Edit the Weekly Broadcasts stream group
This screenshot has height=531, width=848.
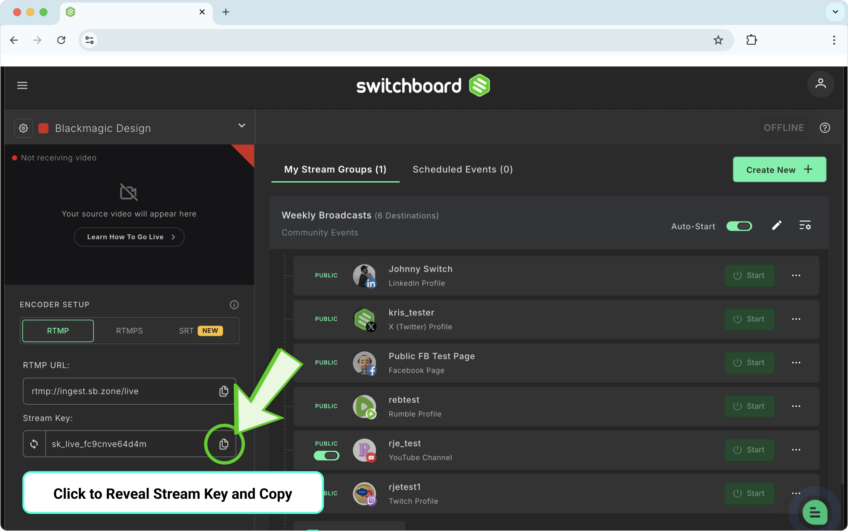click(776, 225)
